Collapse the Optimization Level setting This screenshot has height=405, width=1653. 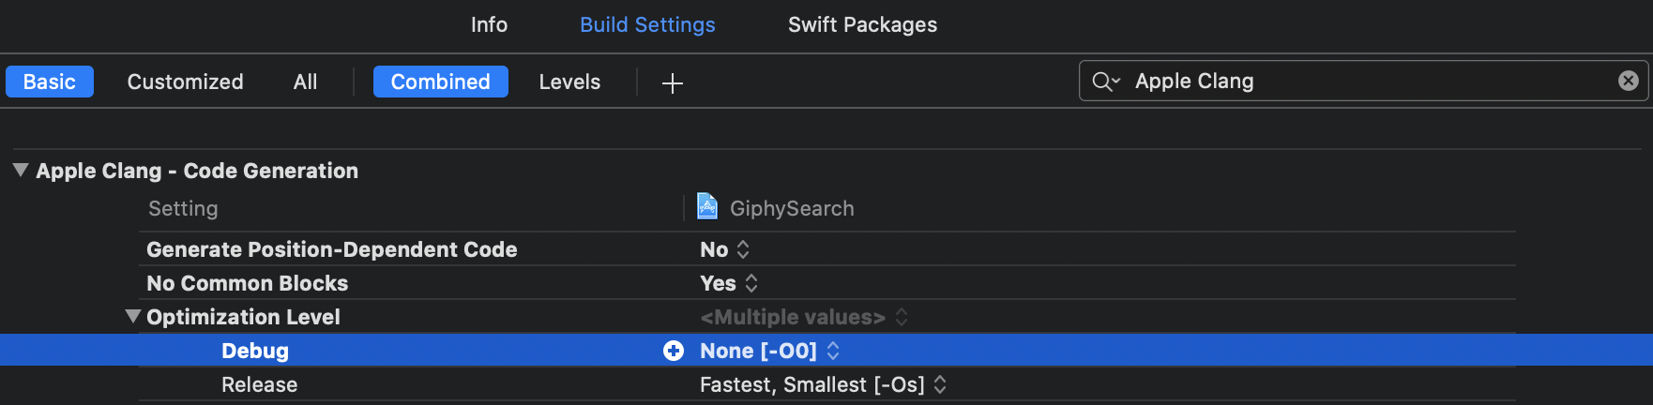pos(133,317)
